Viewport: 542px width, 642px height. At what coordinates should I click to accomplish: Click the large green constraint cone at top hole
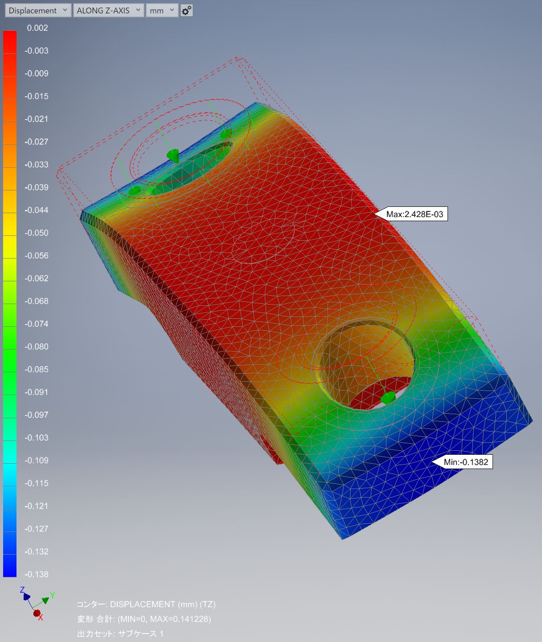pos(173,156)
